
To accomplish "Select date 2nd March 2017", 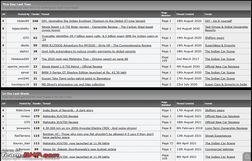I will 188,59.
